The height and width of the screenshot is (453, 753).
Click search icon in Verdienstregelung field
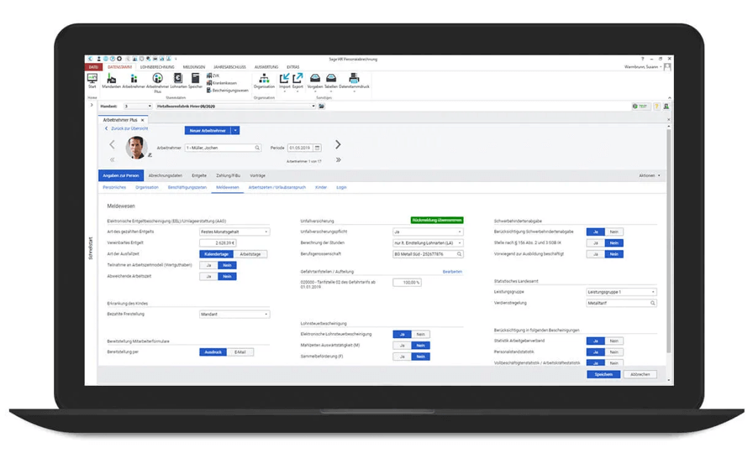[653, 303]
